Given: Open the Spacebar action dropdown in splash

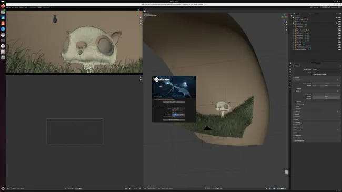Looking at the screenshot, I should coord(179,117).
